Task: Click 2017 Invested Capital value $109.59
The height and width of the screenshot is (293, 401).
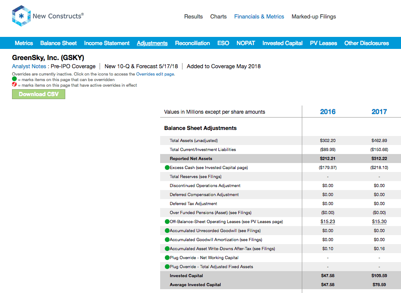Action: (379, 276)
